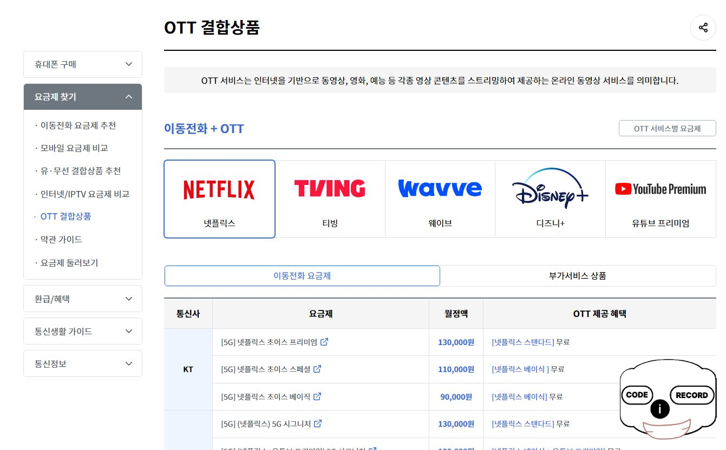
Task: Open the external link icon for (넷플릭스) 5G 시그니처
Action: [x=318, y=423]
